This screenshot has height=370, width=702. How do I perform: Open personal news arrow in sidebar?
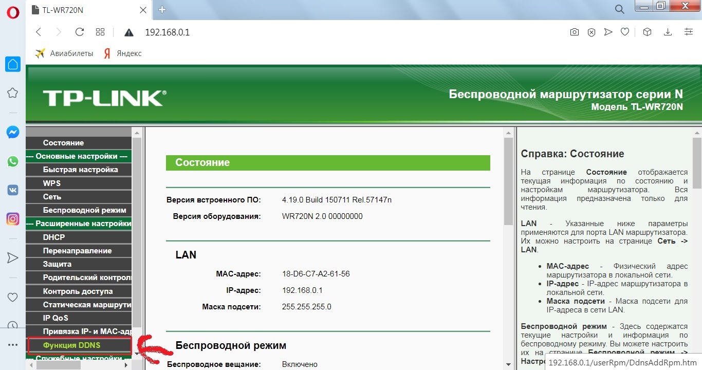click(x=13, y=258)
